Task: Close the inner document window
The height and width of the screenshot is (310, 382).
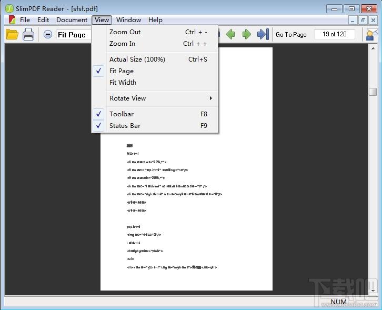Action: [373, 20]
